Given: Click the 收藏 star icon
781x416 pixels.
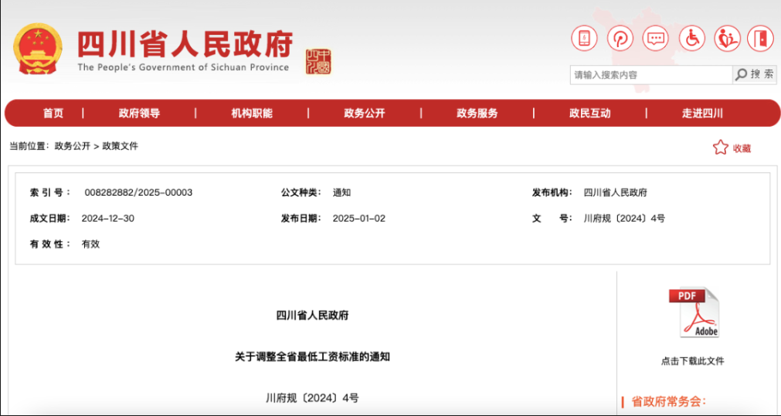Looking at the screenshot, I should pos(720,147).
